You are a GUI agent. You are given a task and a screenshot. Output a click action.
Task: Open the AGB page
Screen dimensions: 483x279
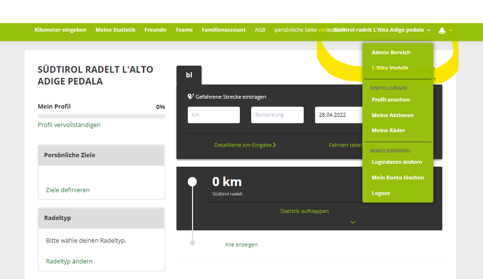(260, 30)
